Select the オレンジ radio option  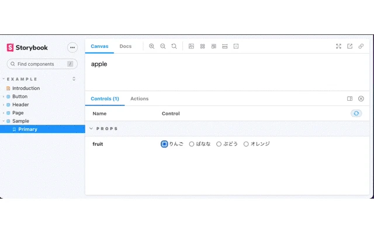[246, 144]
